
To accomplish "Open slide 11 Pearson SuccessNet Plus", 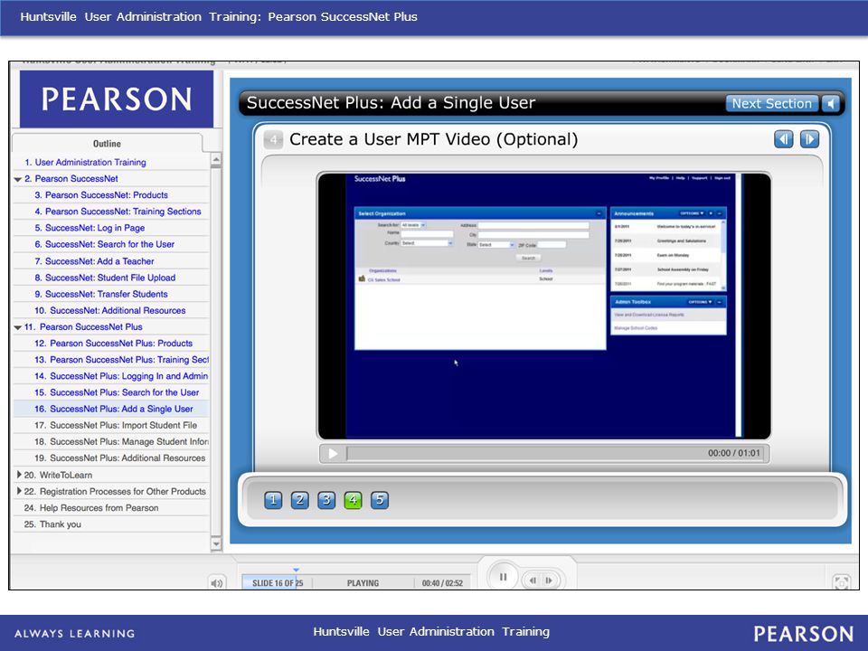I will pyautogui.click(x=83, y=327).
